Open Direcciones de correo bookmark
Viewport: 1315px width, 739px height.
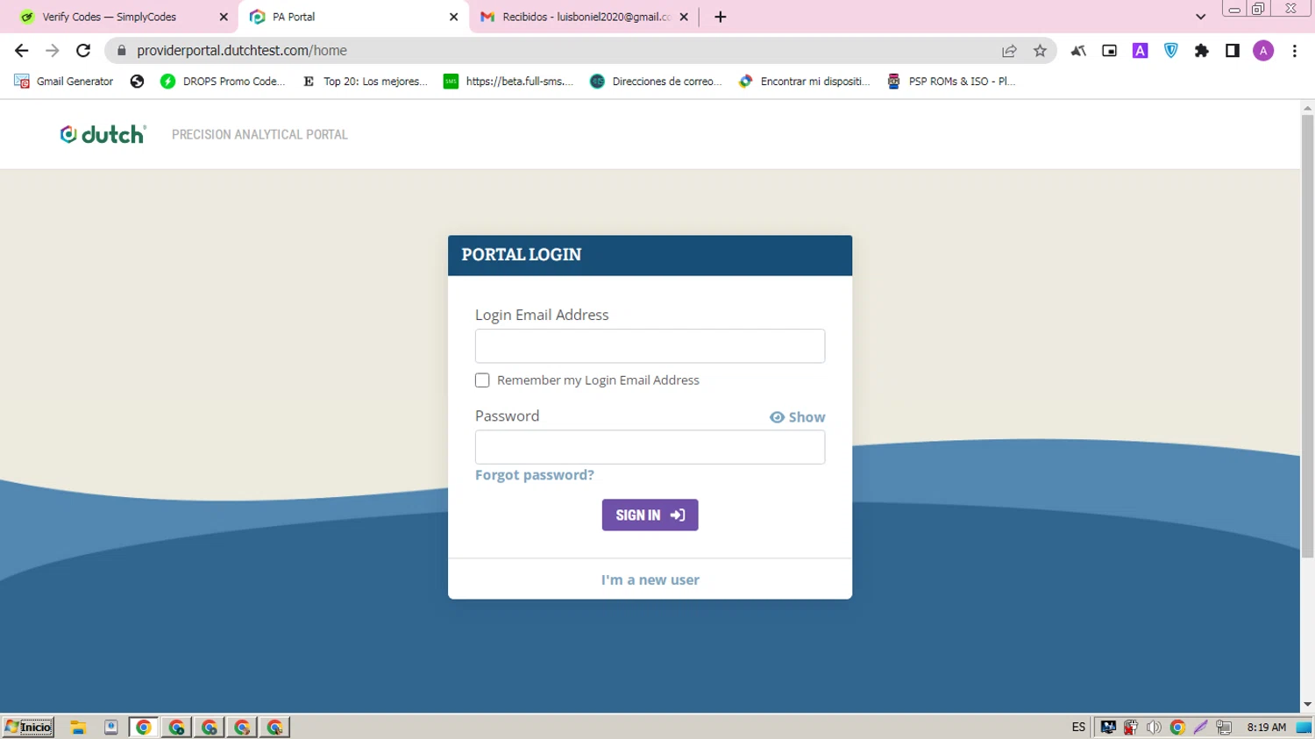[x=656, y=82]
